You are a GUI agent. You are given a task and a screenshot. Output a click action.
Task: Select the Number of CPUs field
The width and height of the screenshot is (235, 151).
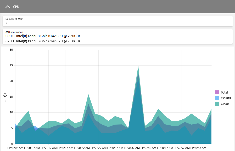[117, 21]
